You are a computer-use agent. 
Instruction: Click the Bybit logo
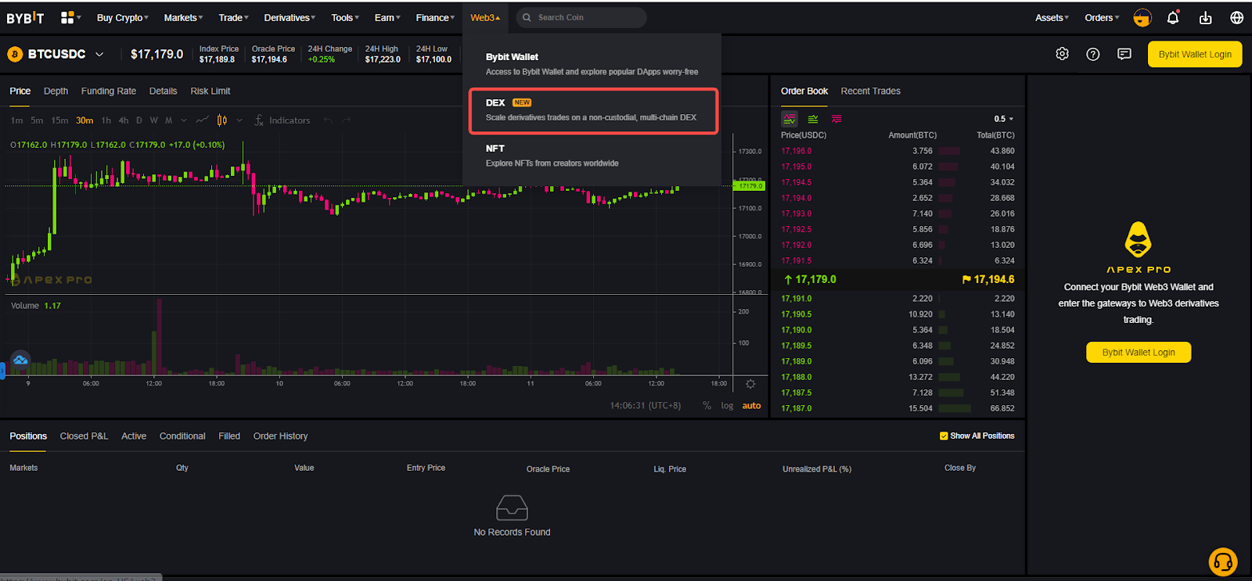pyautogui.click(x=25, y=17)
